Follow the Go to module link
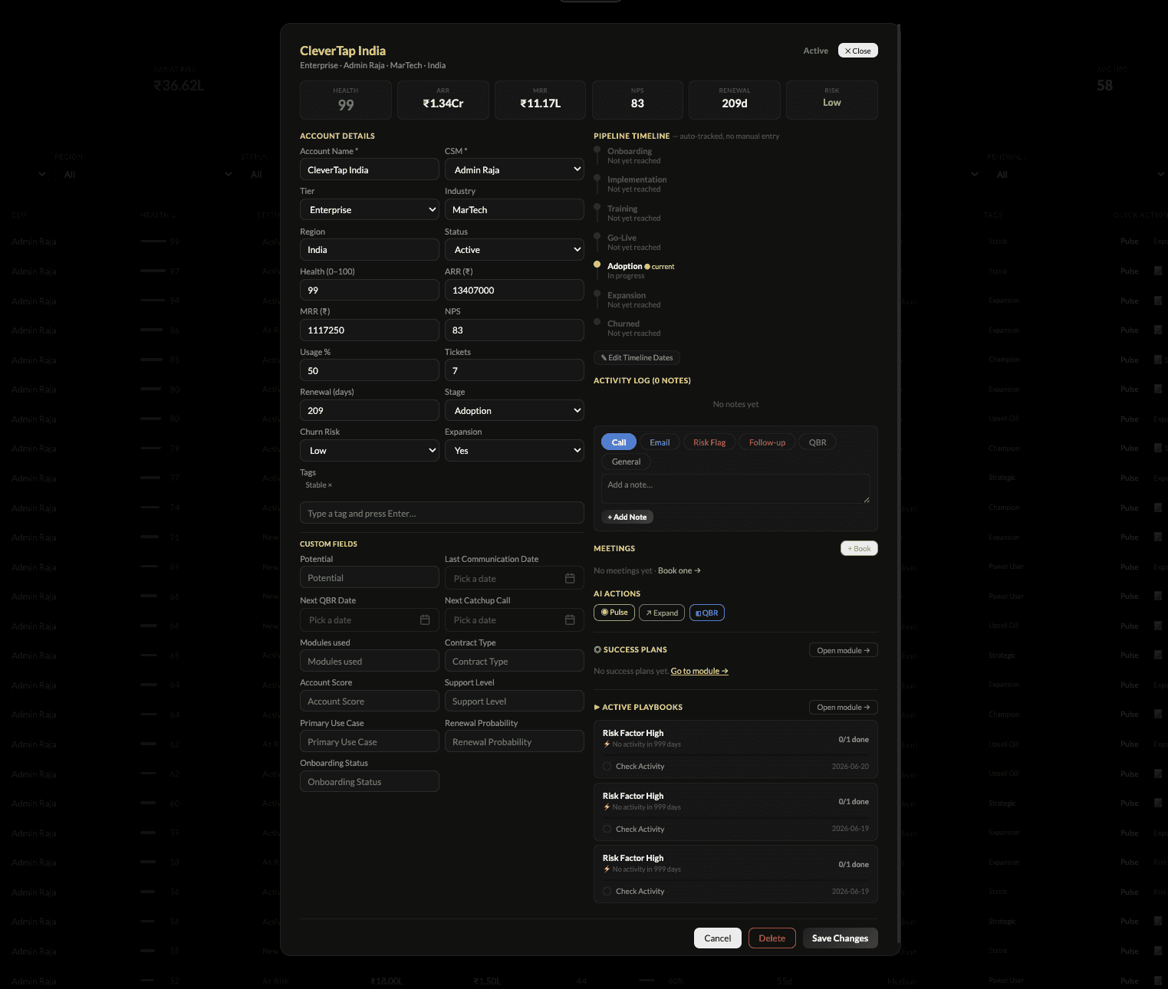The width and height of the screenshot is (1168, 989). pyautogui.click(x=699, y=671)
